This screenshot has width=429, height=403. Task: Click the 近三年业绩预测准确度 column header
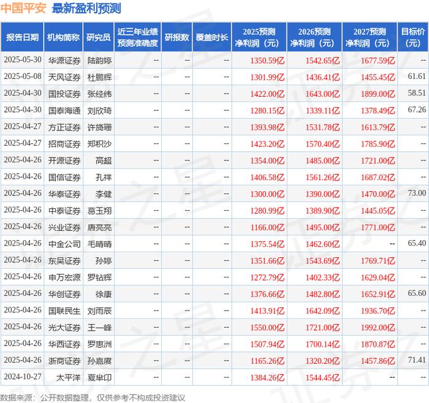138,37
